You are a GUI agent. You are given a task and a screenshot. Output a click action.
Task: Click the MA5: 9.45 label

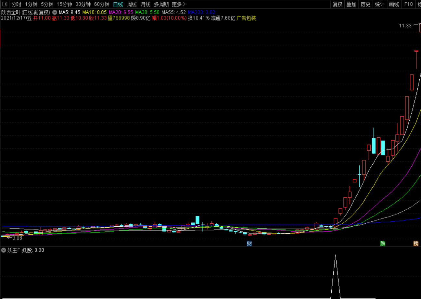(70, 12)
